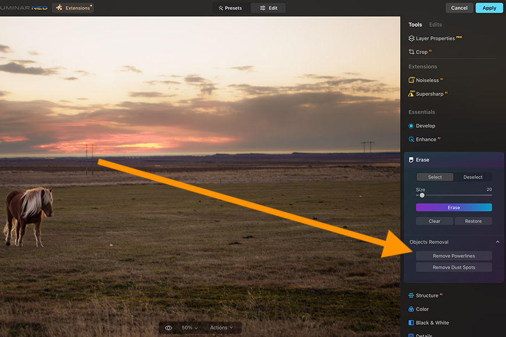Screen dimensions: 506x337
Task: Switch brush mode to Deselect
Action: [x=473, y=177]
